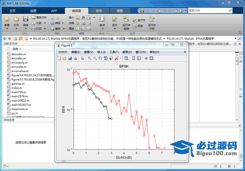Screen dimensions: 245x171
Task: Click Hide Plot Tools icon in Figure 1
Action: tap(146, 58)
